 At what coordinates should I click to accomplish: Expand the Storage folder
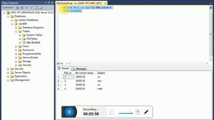coord(16,61)
